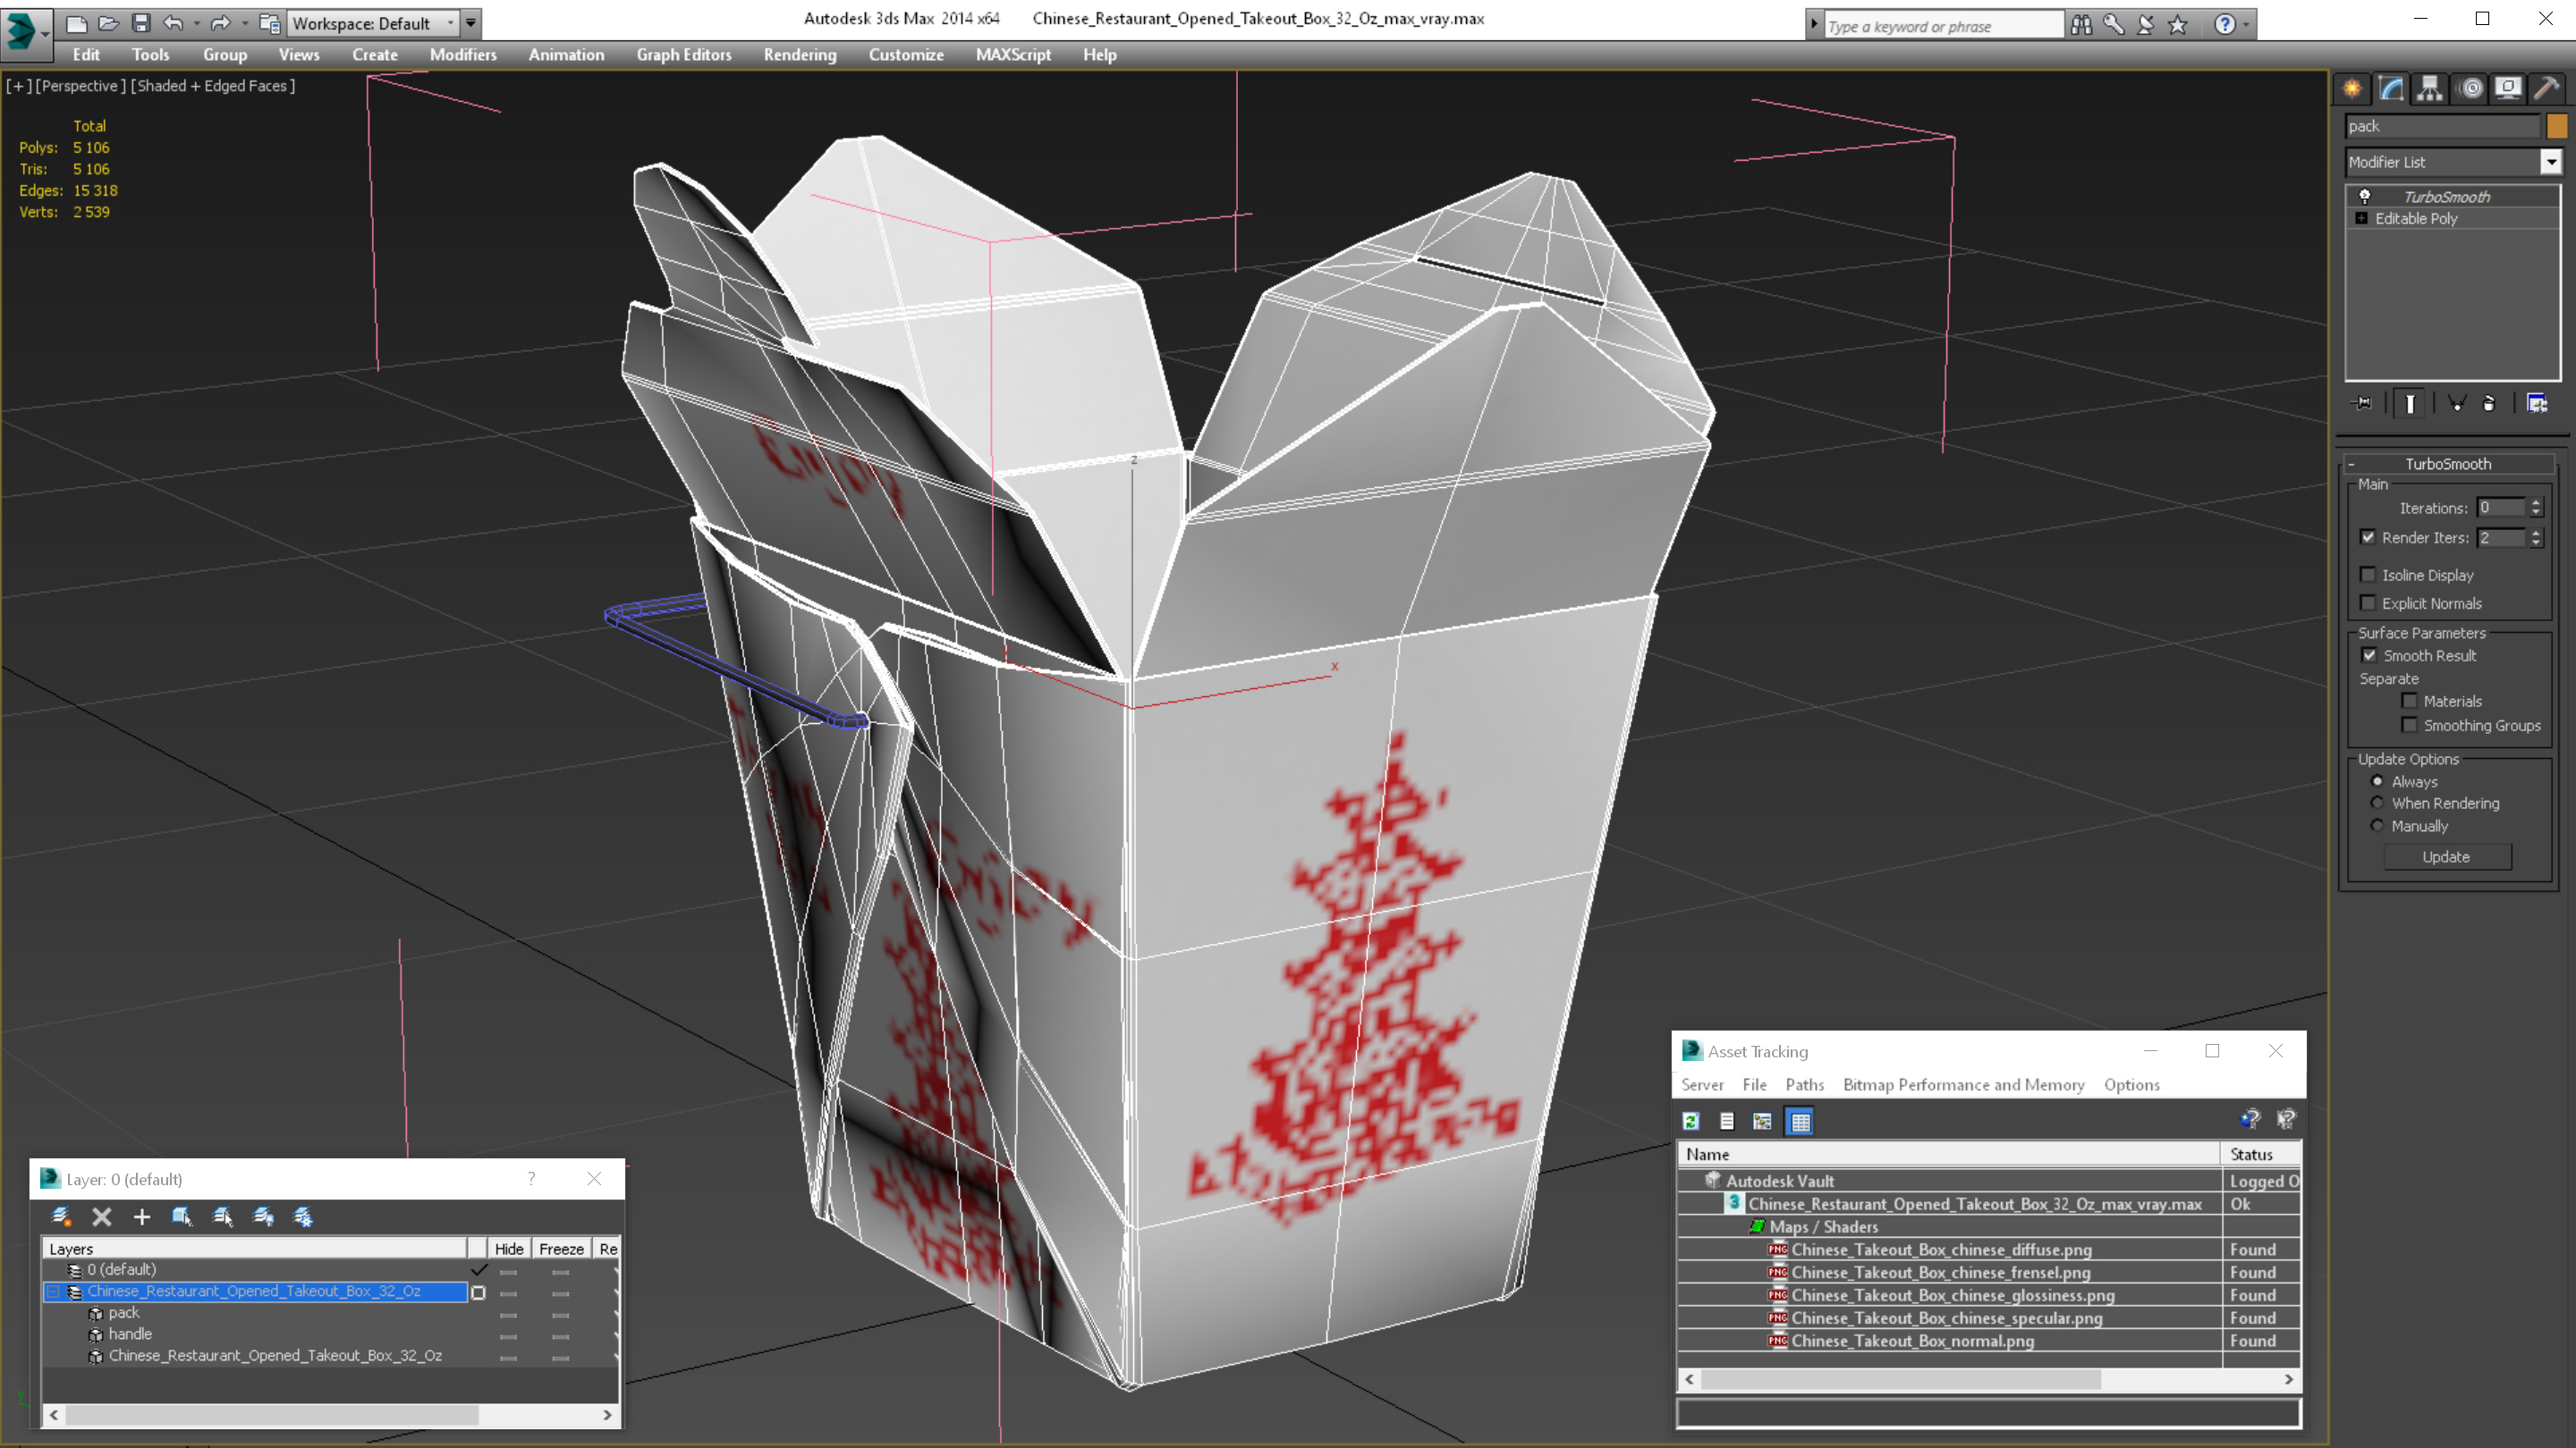Remove modifier from stack trash icon

click(2489, 403)
